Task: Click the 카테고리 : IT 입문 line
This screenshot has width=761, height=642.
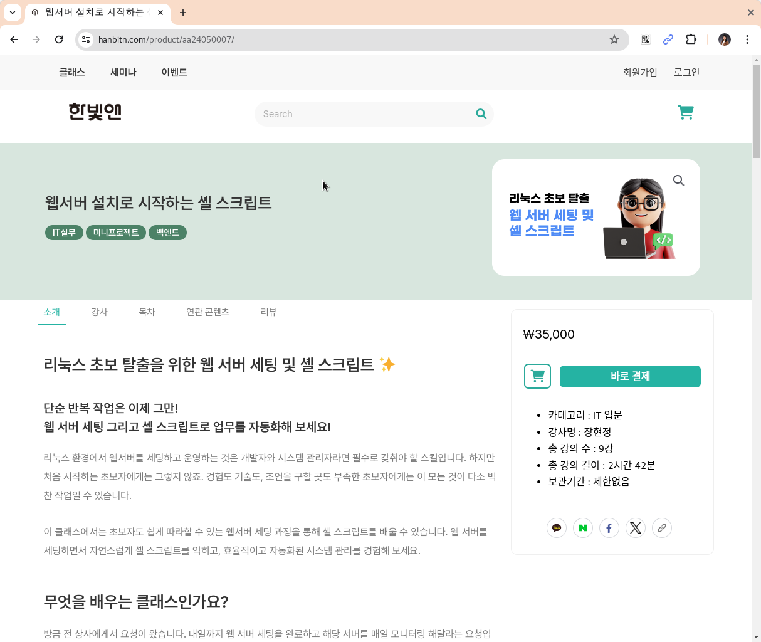Action: click(x=585, y=415)
